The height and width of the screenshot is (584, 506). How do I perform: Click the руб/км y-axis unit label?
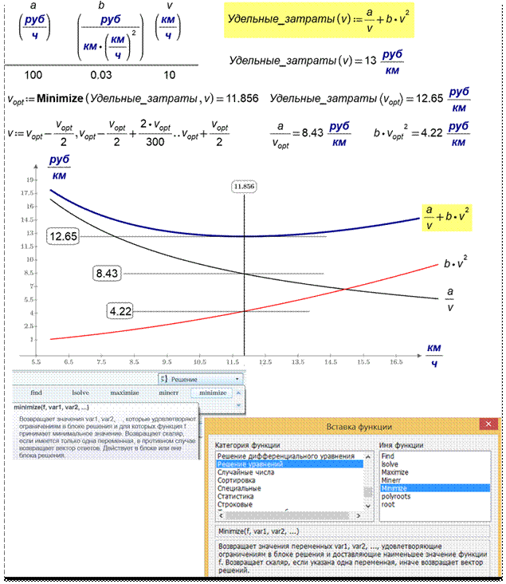tap(59, 168)
